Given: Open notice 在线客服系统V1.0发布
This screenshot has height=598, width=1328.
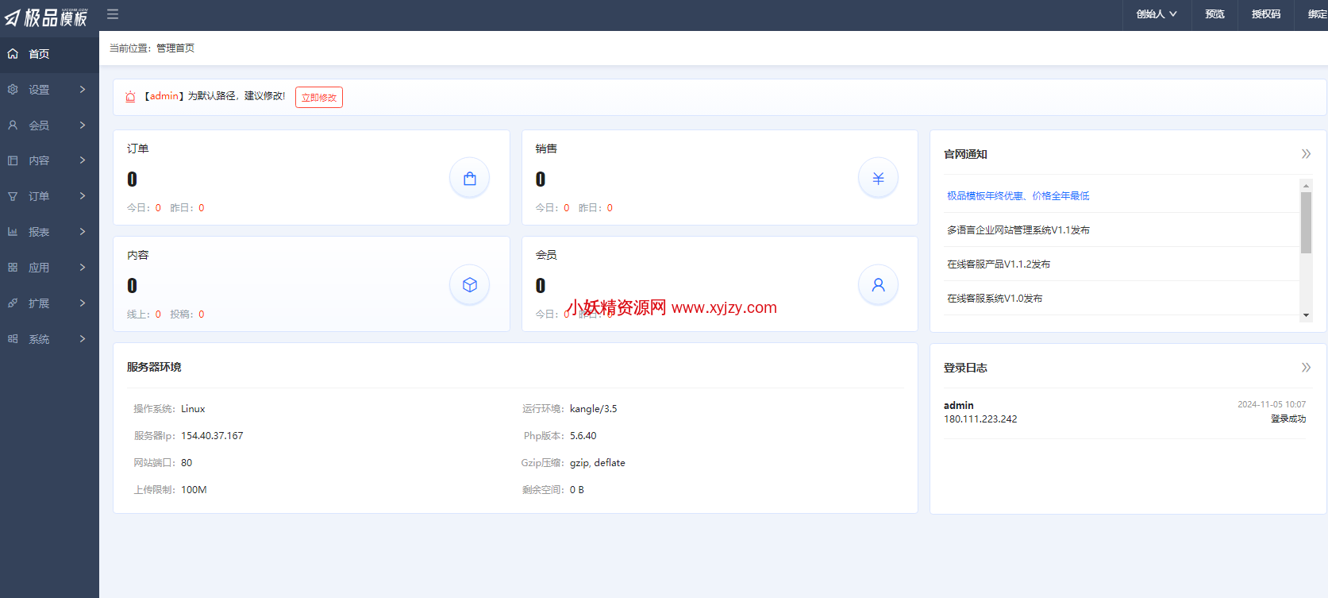Looking at the screenshot, I should 995,299.
